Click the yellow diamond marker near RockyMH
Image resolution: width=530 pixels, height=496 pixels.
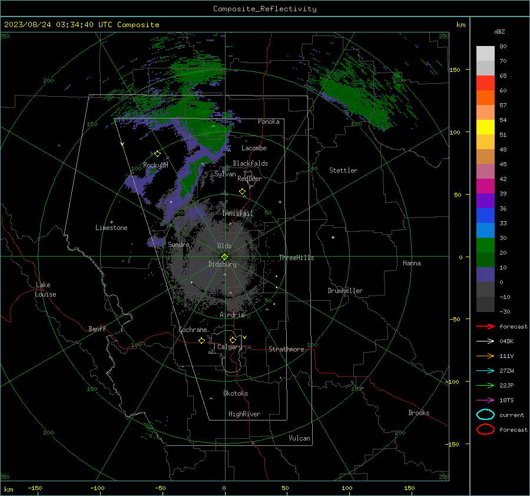click(157, 154)
